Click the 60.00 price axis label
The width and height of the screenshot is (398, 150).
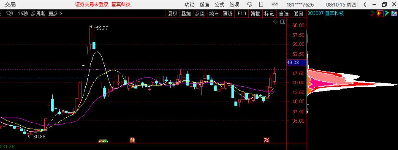(299, 25)
